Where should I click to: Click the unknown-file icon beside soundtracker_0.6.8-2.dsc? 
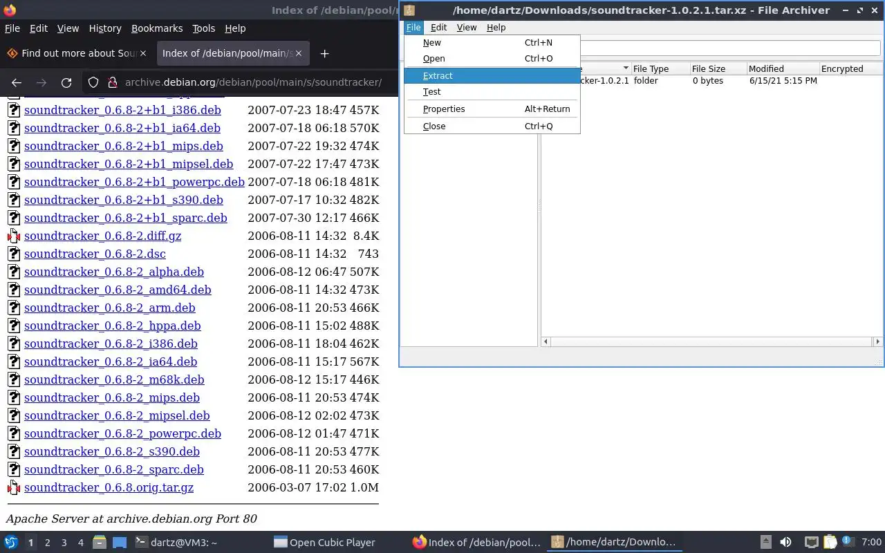pos(14,254)
